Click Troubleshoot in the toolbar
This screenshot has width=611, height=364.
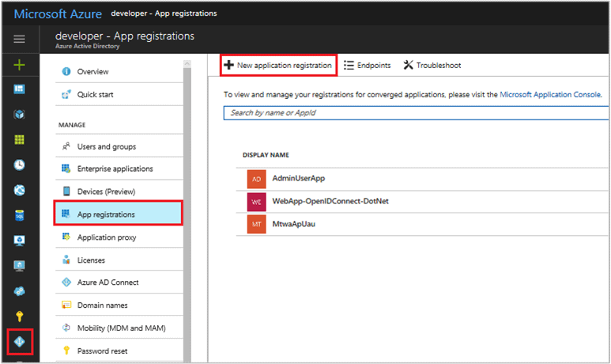point(432,65)
